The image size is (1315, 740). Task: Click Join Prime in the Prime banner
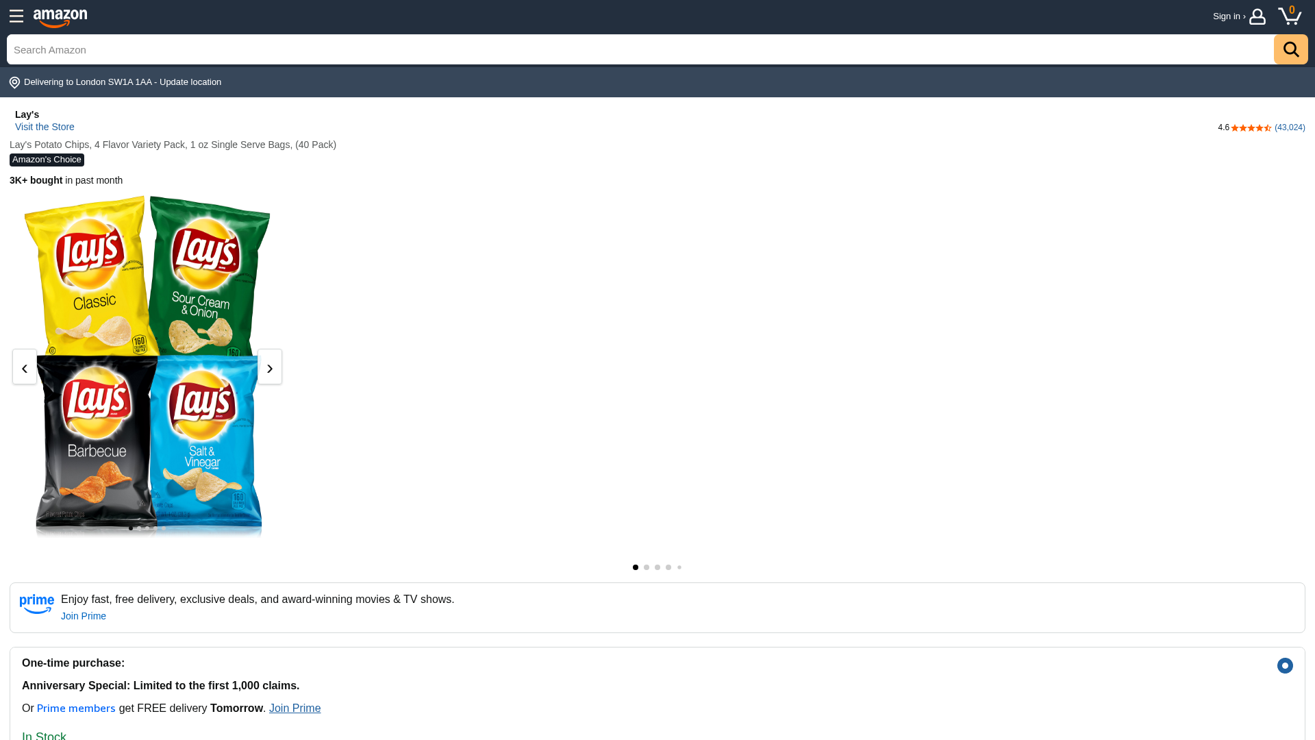tap(84, 616)
